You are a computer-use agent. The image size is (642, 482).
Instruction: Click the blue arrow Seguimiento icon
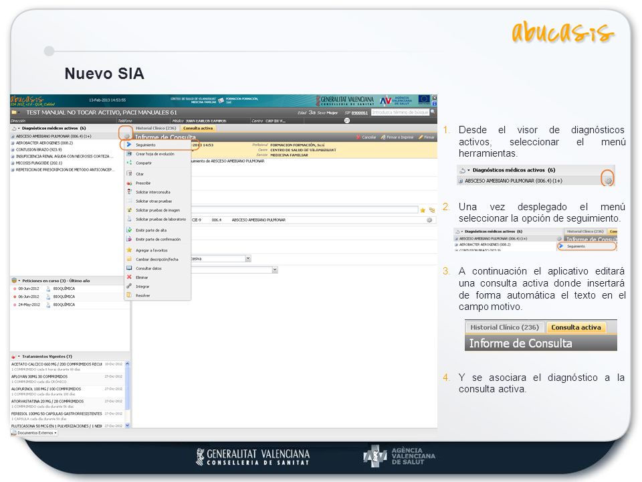129,145
